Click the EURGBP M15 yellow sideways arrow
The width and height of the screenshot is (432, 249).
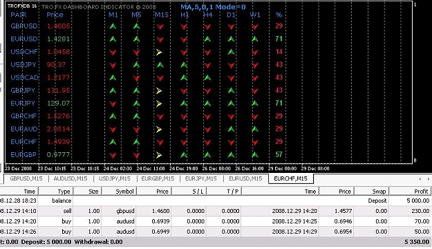[x=159, y=155]
